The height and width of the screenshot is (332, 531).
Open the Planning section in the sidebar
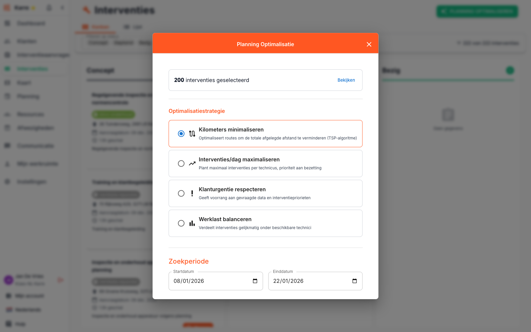pyautogui.click(x=28, y=96)
